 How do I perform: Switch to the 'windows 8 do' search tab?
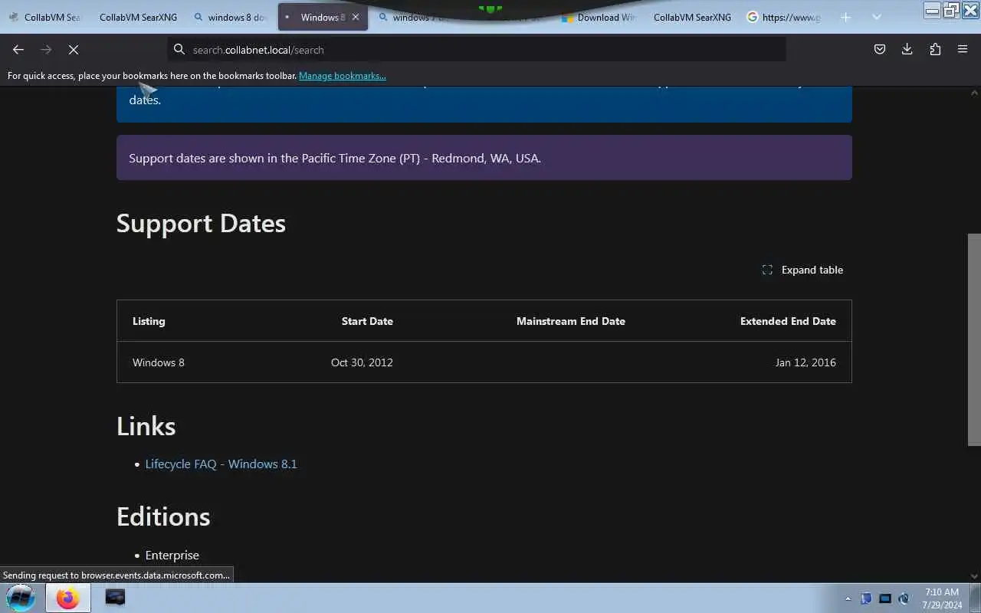click(230, 17)
